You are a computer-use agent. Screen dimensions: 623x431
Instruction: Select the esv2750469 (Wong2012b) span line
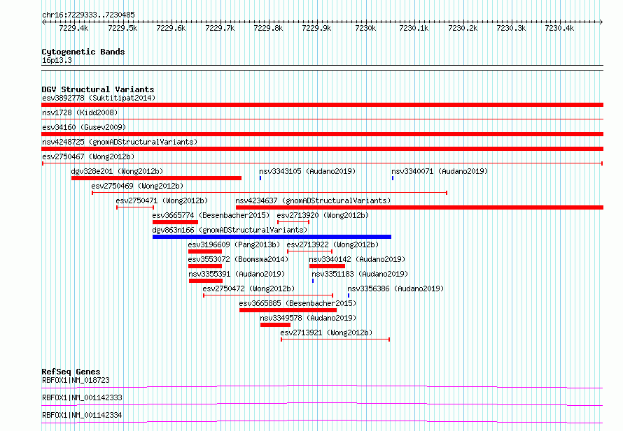[269, 193]
